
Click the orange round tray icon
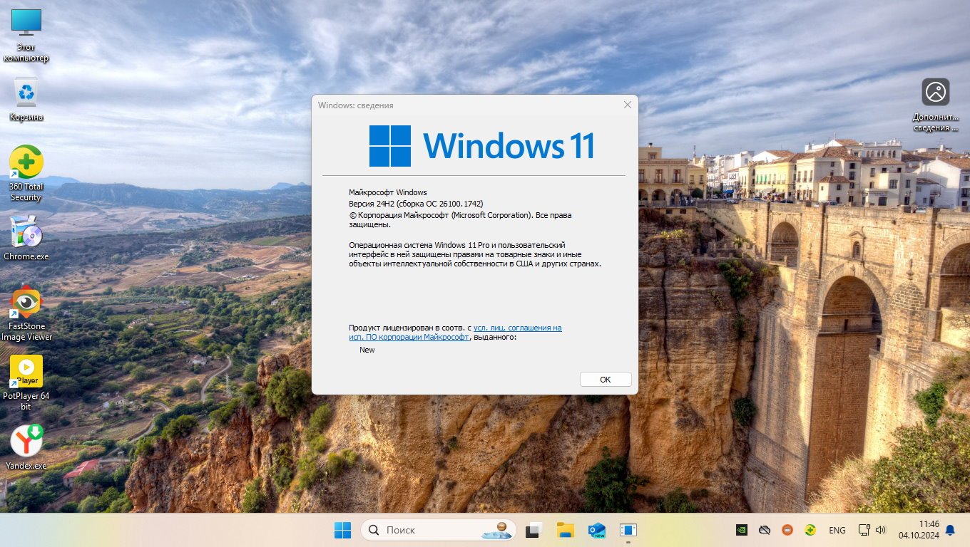[787, 530]
